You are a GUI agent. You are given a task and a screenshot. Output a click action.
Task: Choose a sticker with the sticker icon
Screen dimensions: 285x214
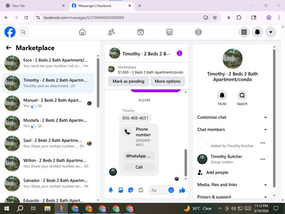(x=131, y=190)
